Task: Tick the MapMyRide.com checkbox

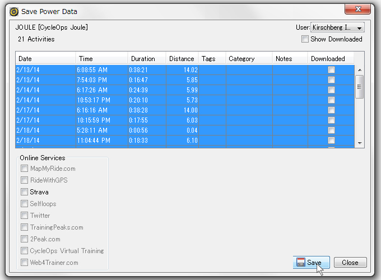Action: [x=25, y=169]
